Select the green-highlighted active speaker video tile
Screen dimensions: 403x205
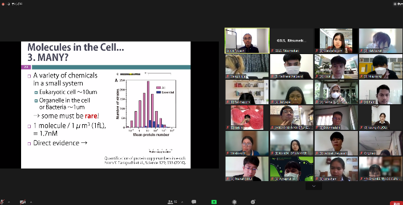(247, 40)
